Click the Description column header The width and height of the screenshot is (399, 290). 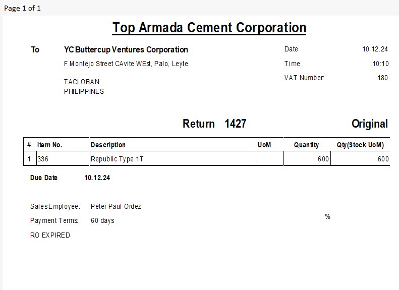108,145
